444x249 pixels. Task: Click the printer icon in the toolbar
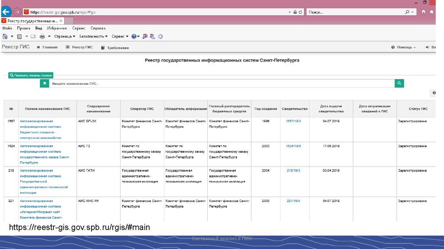42,36
